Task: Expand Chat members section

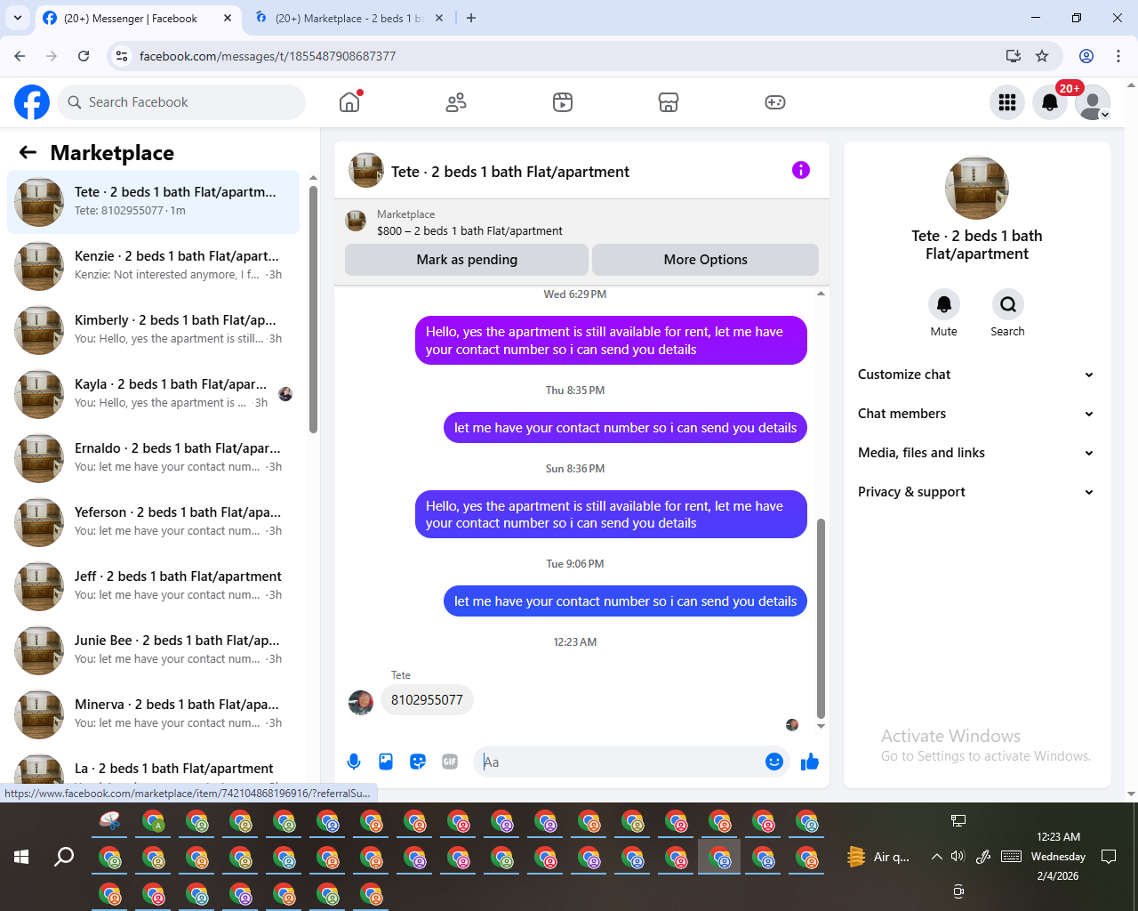Action: click(x=976, y=414)
